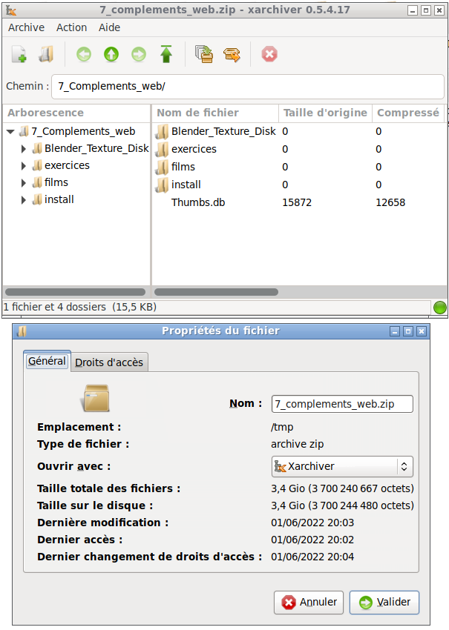Click the Extract files toolbar icon

click(x=232, y=55)
